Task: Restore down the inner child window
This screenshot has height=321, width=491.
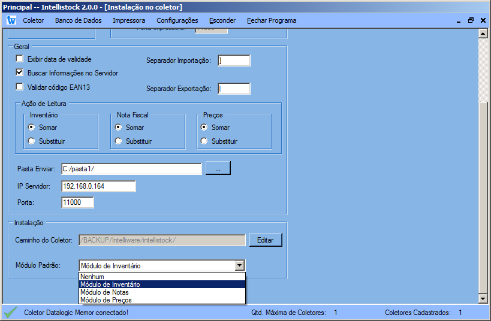Action: 471,20
